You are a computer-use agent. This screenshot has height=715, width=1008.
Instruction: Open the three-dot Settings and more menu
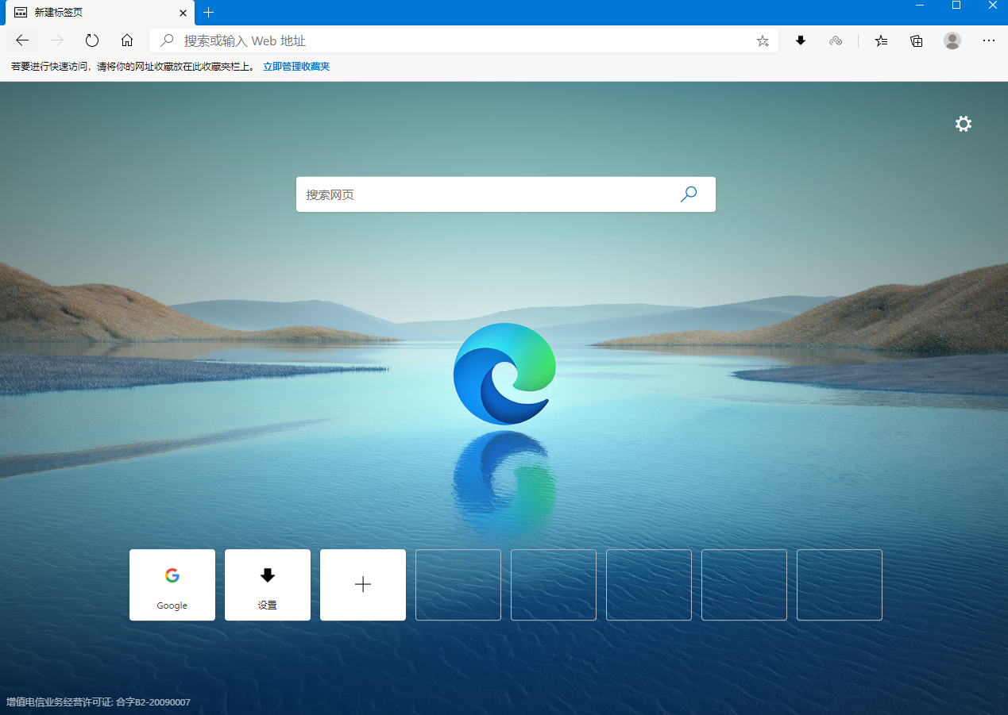(x=989, y=40)
